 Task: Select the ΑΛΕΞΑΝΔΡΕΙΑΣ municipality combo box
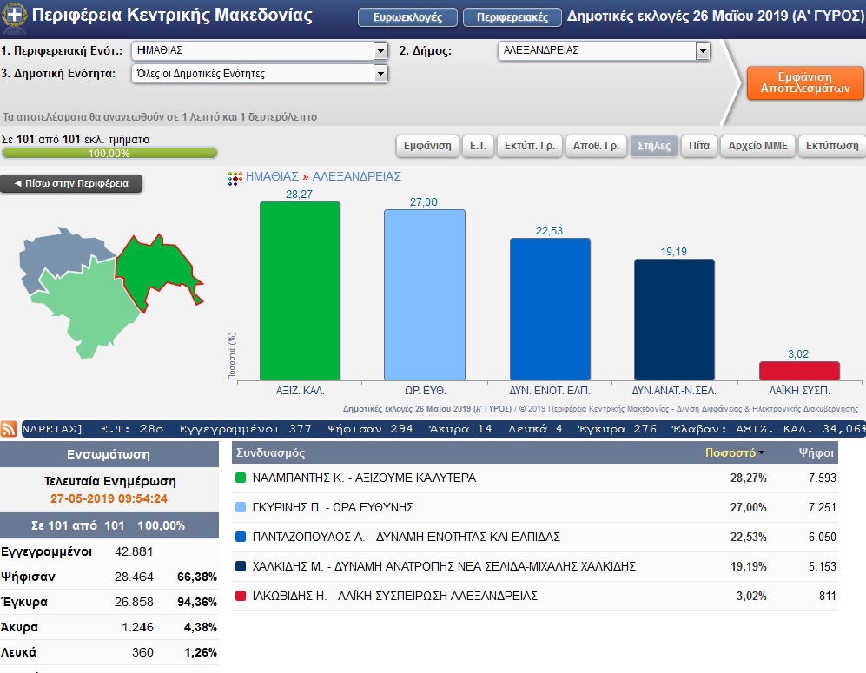(604, 50)
